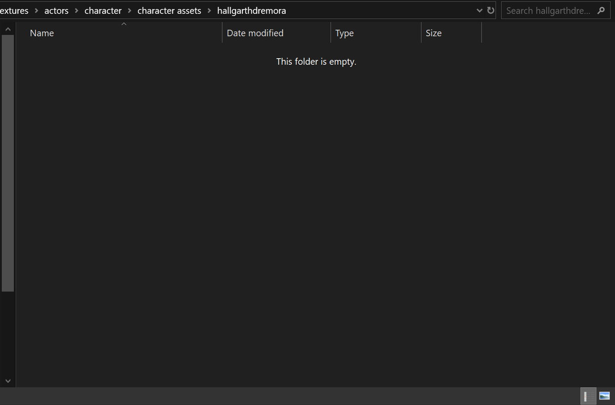The width and height of the screenshot is (615, 405).
Task: Click the refresh icon in address bar
Action: click(x=491, y=11)
